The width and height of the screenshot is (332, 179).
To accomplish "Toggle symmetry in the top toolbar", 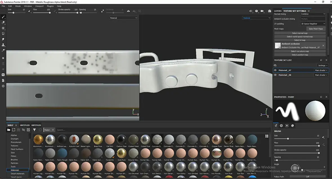I will point(129,11).
